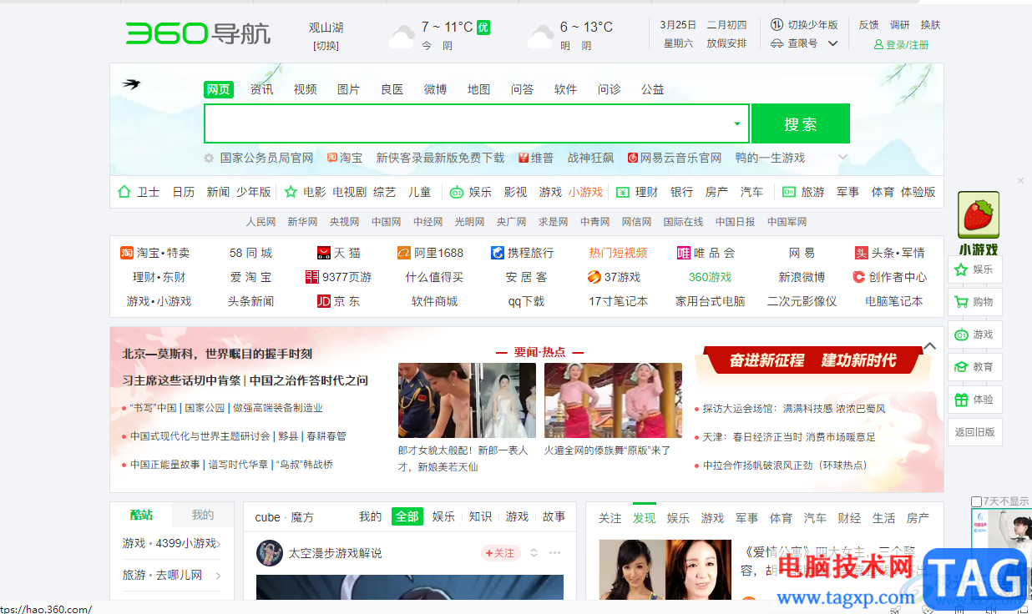Viewport: 1032px width, 614px height.
Task: Open the 维普 hot link
Action: click(x=535, y=158)
